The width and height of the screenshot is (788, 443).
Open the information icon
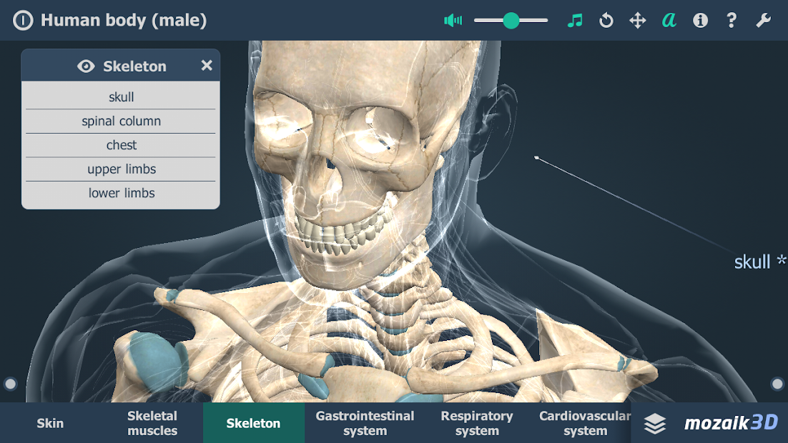point(700,20)
